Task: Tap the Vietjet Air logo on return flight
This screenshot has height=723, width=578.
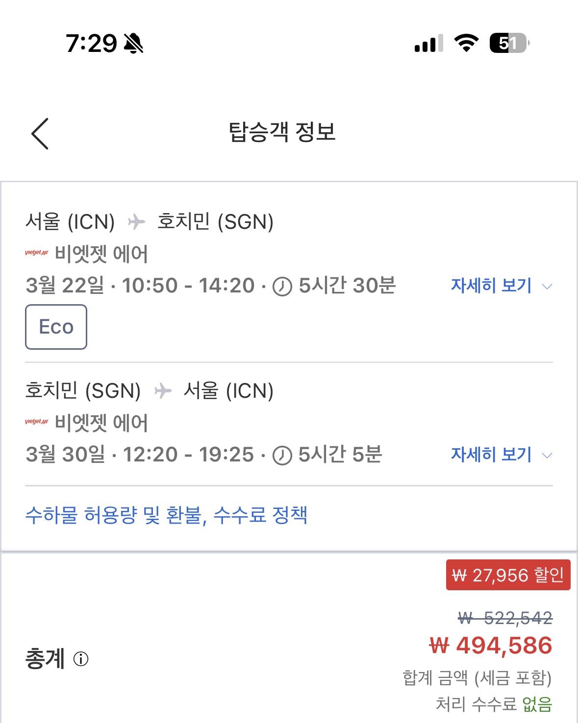Action: (37, 422)
